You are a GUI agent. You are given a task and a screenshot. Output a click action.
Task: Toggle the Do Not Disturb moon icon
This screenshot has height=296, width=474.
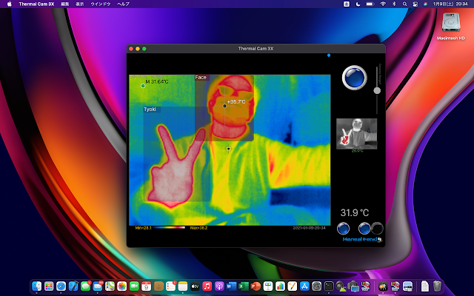tap(358, 4)
